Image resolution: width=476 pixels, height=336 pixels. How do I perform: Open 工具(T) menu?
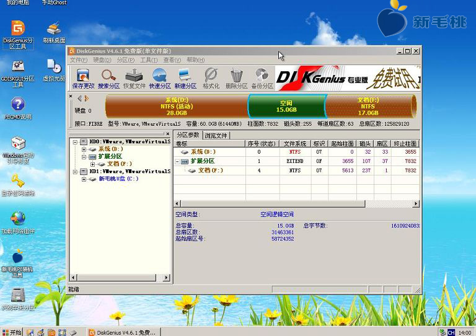[x=149, y=60]
